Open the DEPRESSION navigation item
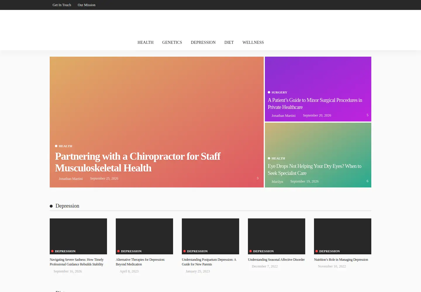 click(203, 43)
